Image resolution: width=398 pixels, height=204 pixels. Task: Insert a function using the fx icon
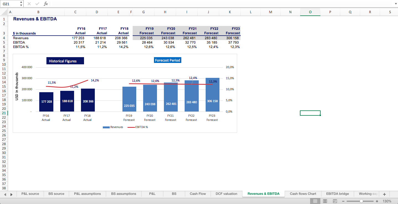(x=46, y=4)
